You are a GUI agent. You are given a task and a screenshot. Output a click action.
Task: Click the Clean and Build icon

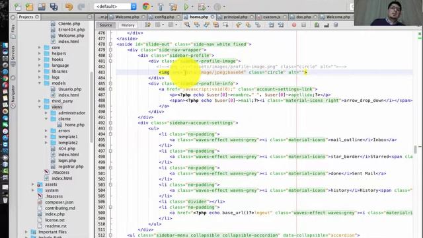tap(173, 7)
